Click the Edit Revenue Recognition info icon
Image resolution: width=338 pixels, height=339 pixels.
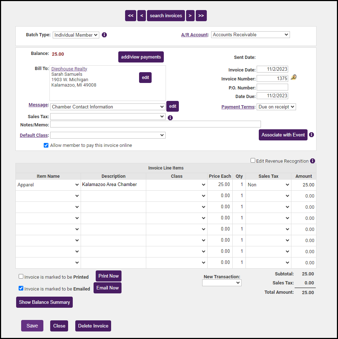click(313, 161)
